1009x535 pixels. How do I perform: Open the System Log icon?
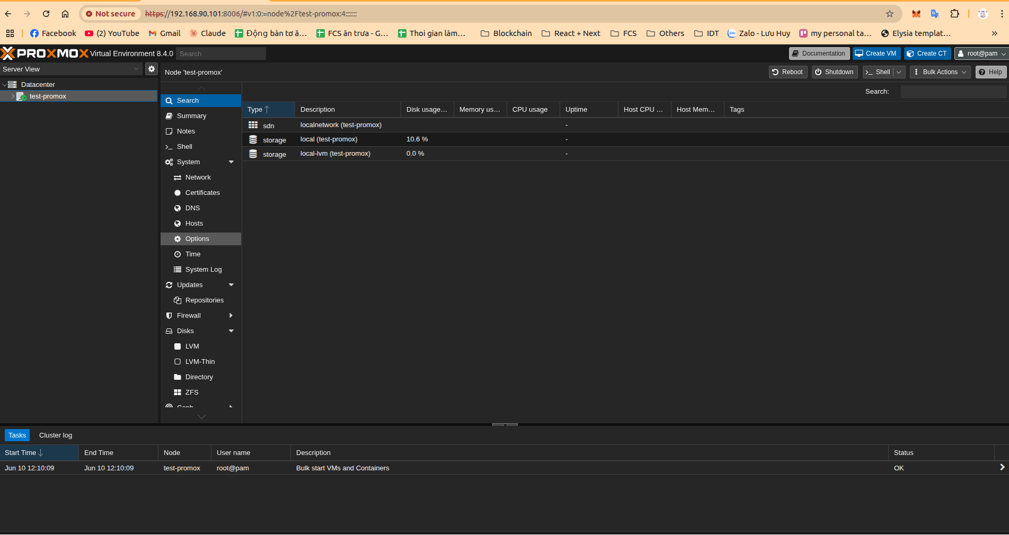pos(178,269)
